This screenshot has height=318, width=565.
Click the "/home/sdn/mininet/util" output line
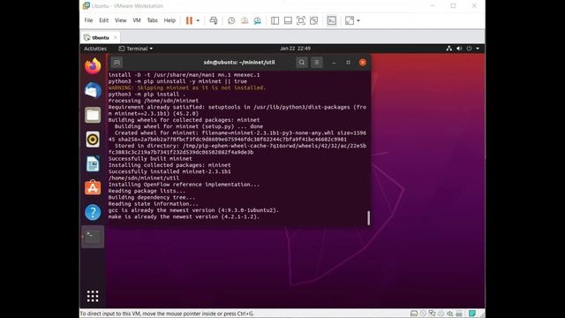click(144, 178)
